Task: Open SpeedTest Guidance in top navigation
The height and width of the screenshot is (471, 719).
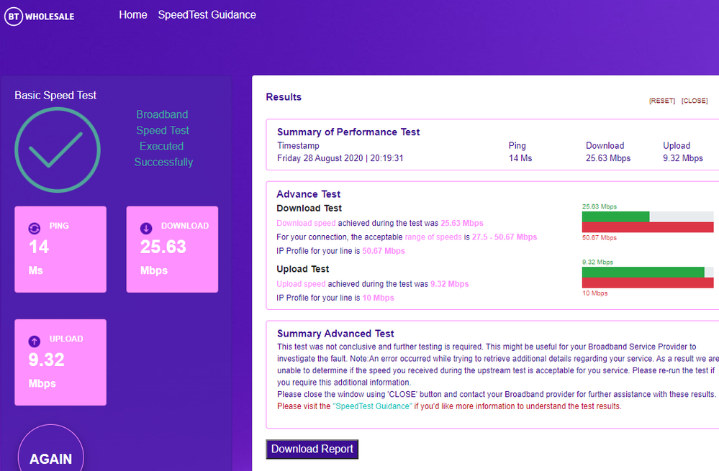Action: tap(207, 15)
